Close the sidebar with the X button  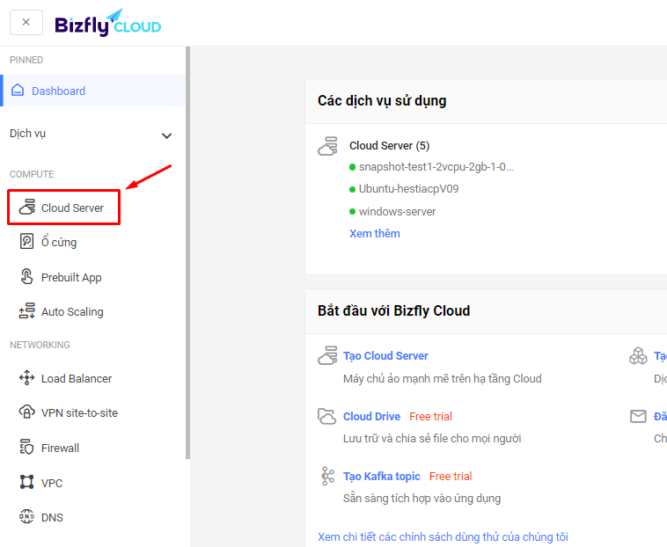tap(26, 22)
